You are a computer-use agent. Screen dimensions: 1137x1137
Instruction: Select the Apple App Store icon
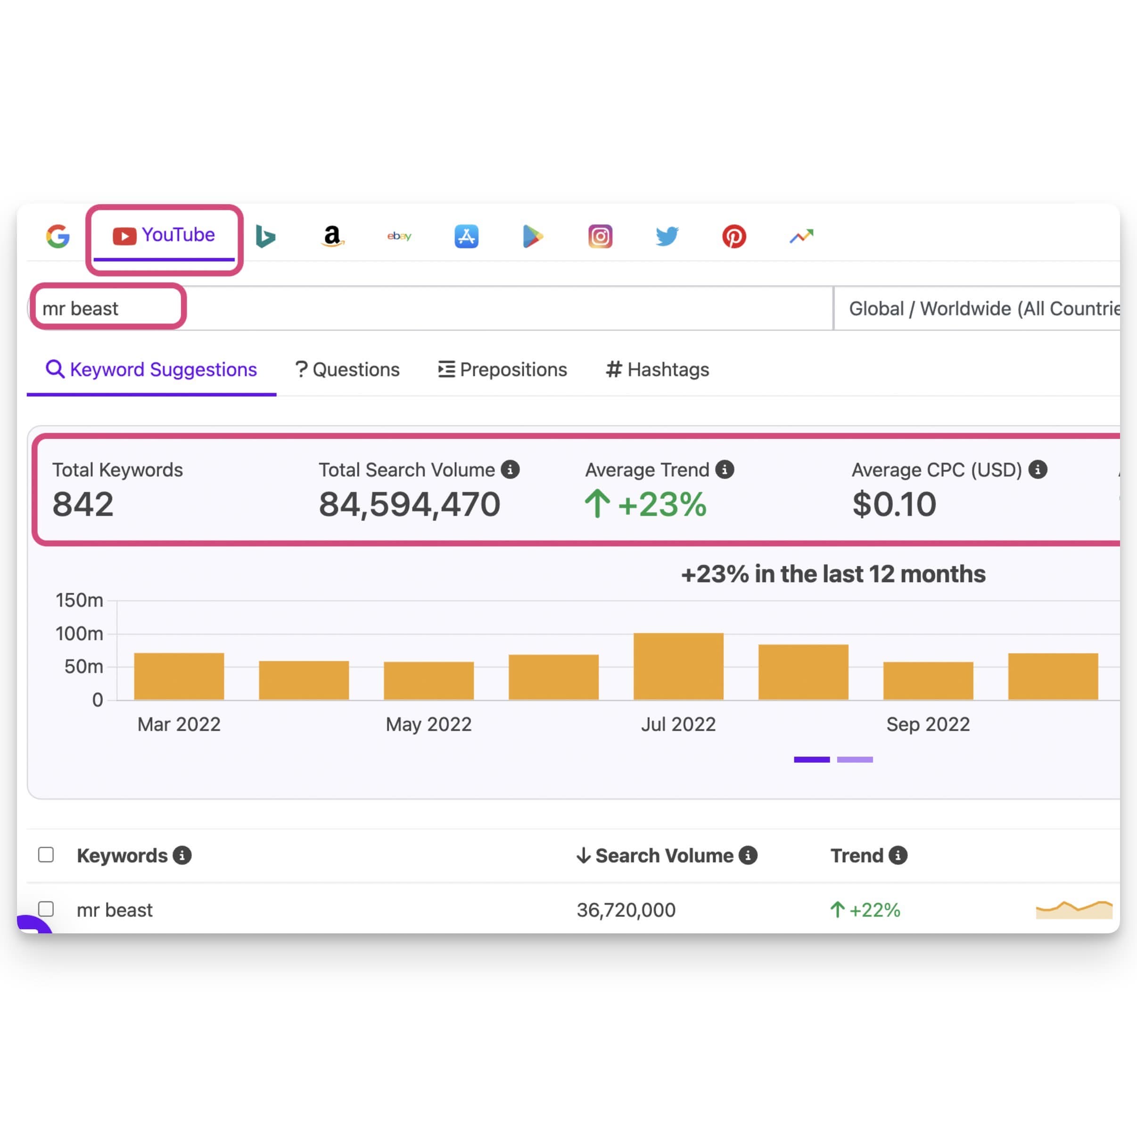pyautogui.click(x=466, y=237)
